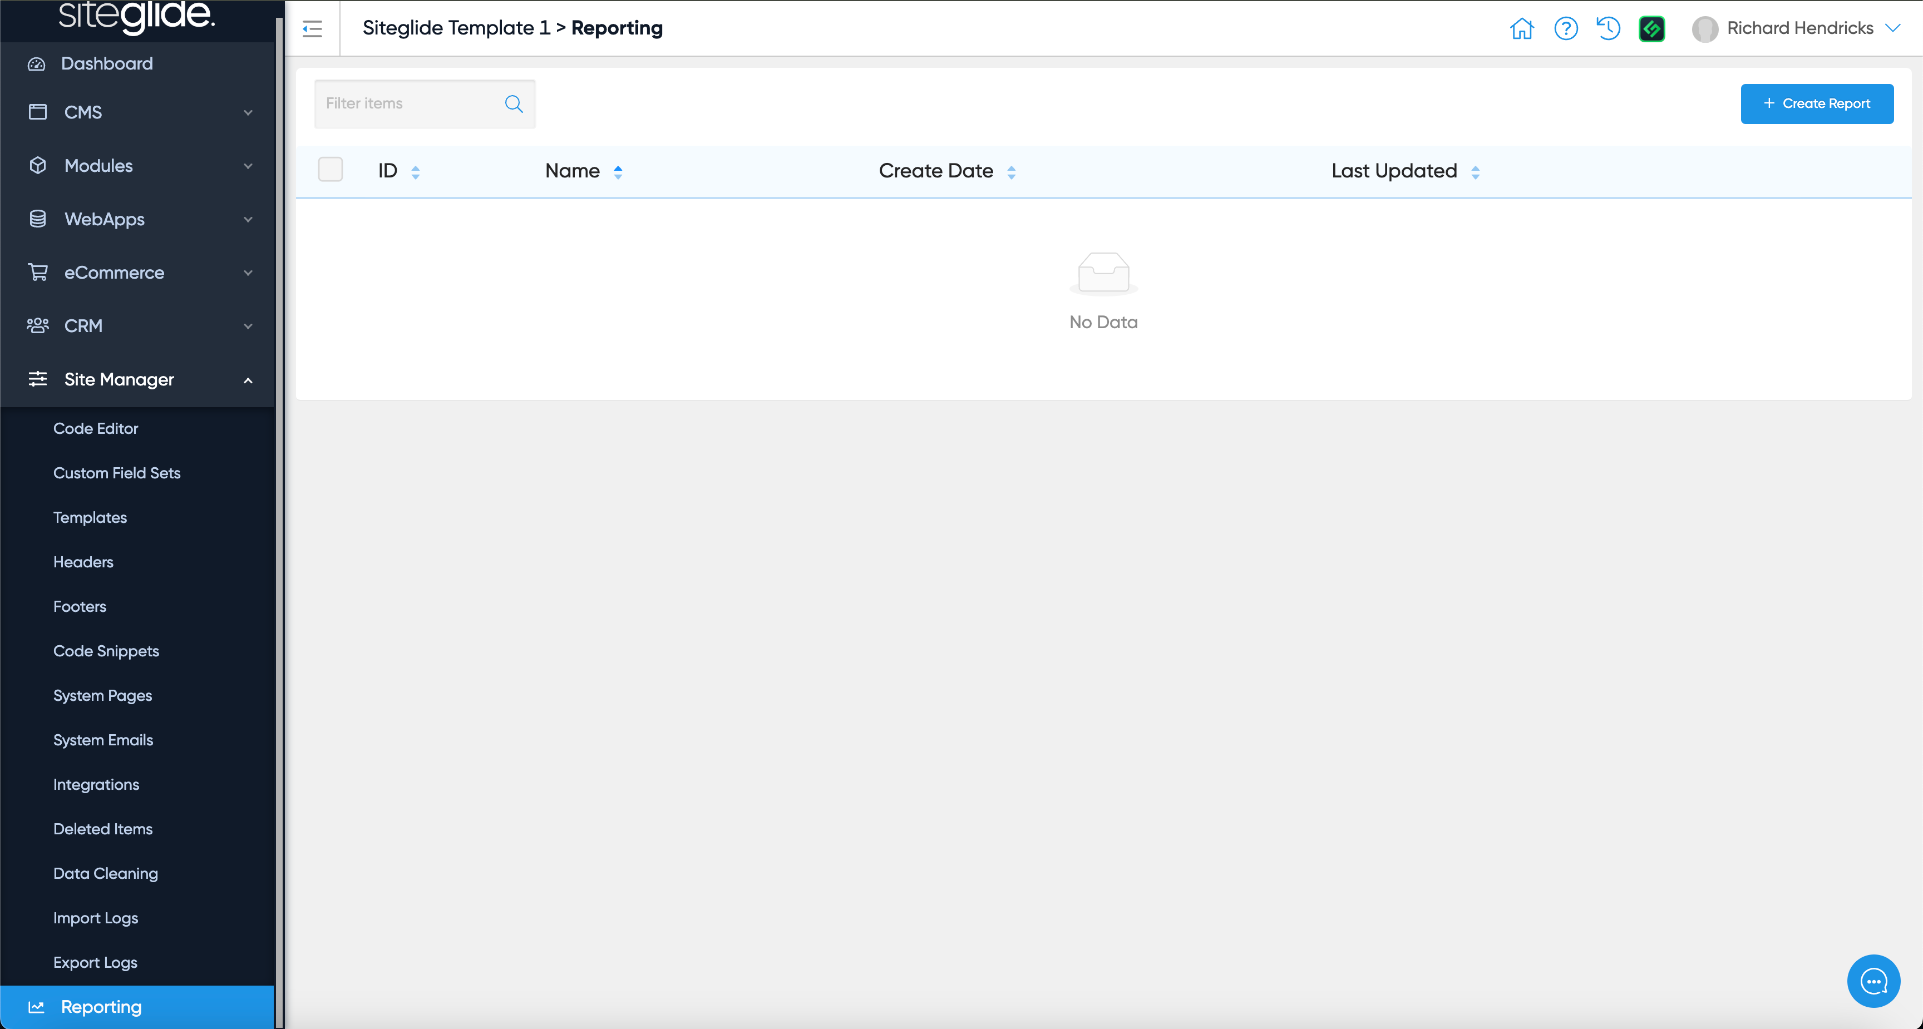Click the ID column header

387,171
